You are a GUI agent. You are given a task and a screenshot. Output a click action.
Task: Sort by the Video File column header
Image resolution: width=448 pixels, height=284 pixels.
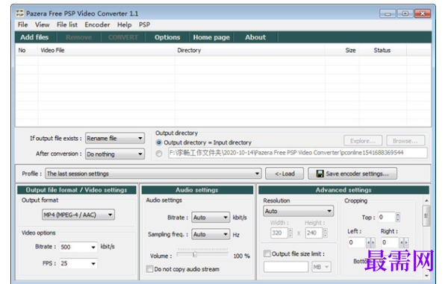(106, 51)
